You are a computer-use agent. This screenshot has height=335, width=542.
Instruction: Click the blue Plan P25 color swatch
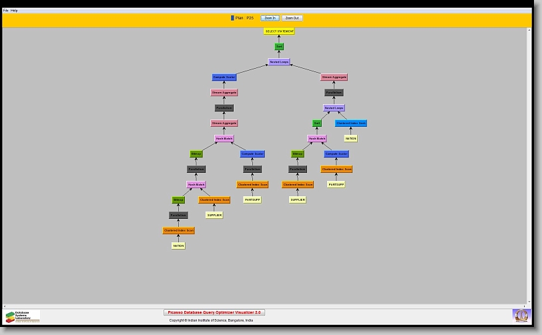pyautogui.click(x=232, y=18)
